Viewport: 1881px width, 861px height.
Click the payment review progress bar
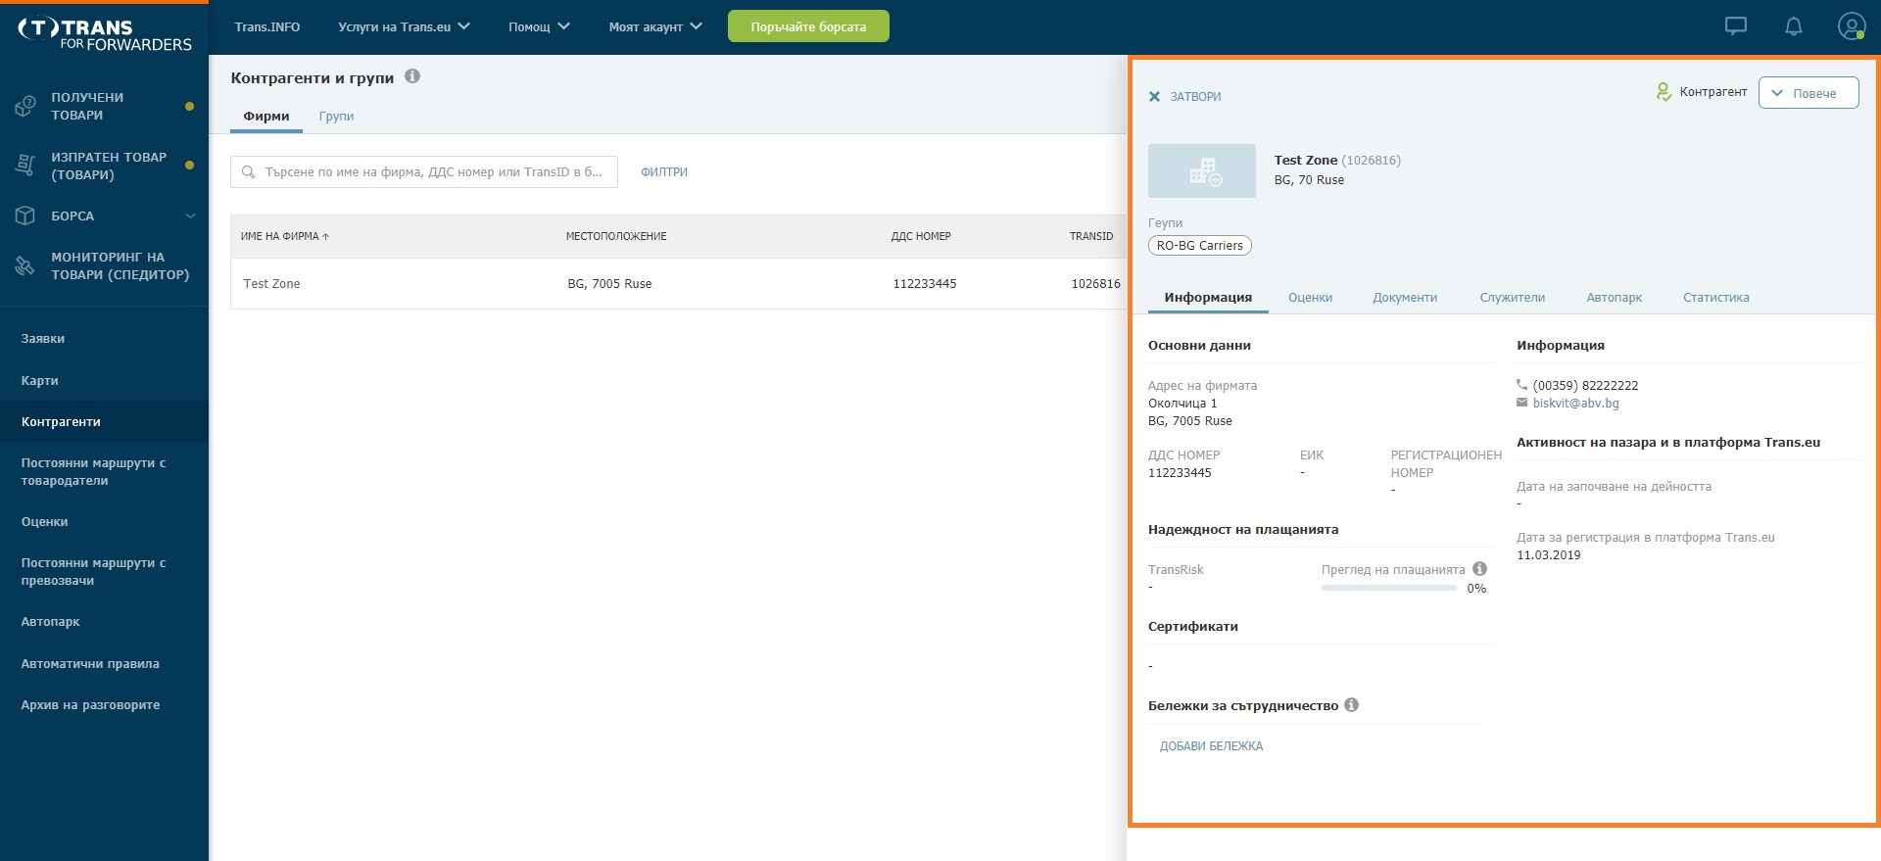(x=1388, y=588)
